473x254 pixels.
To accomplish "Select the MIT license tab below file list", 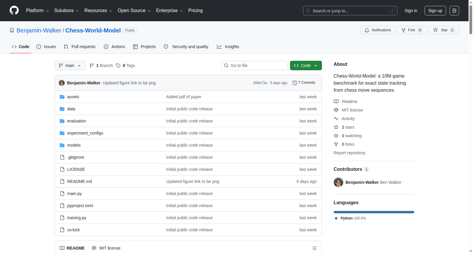I will (106, 248).
